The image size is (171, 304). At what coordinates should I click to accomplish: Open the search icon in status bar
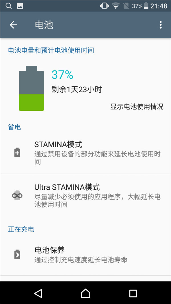[8, 6]
